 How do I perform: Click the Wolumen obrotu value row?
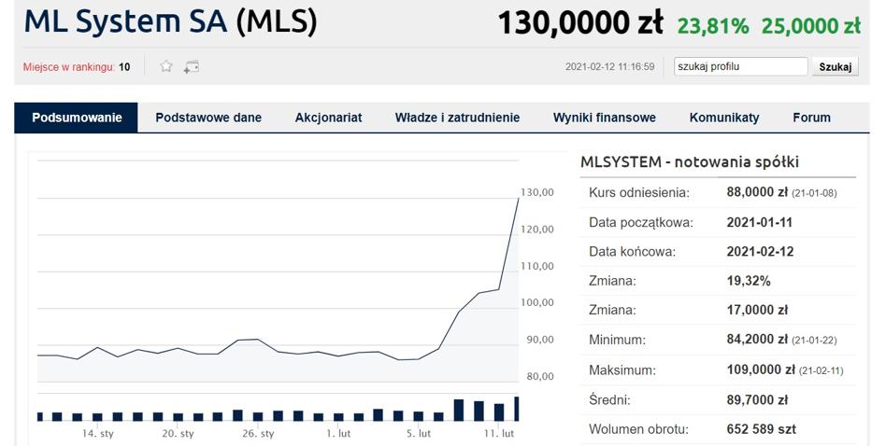click(x=718, y=429)
